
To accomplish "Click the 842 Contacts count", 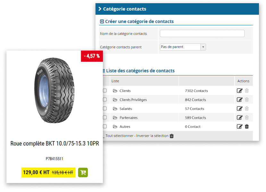I will click(x=195, y=100).
